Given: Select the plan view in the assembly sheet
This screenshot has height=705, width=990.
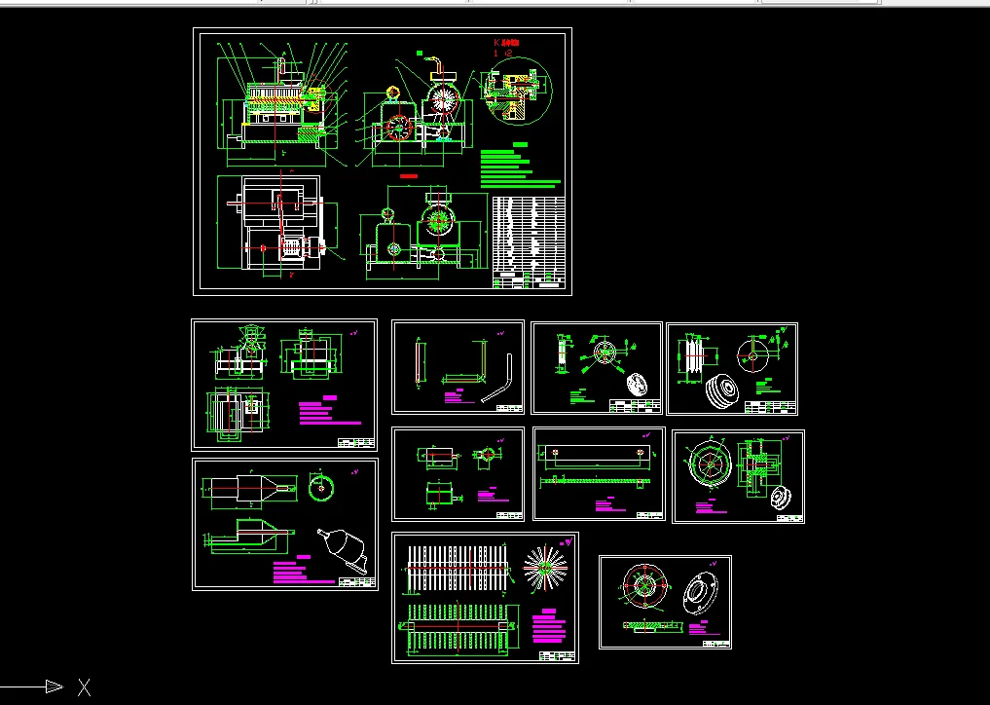Looking at the screenshot, I should tap(281, 224).
